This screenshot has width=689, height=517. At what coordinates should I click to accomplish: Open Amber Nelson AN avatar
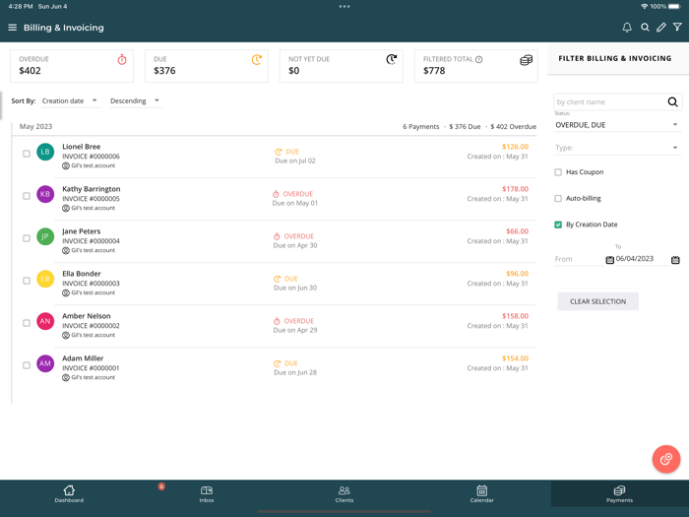pos(45,321)
